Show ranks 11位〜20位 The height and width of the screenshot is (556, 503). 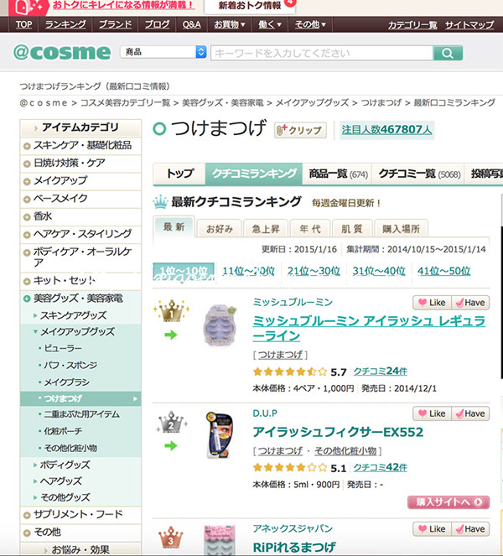click(248, 271)
